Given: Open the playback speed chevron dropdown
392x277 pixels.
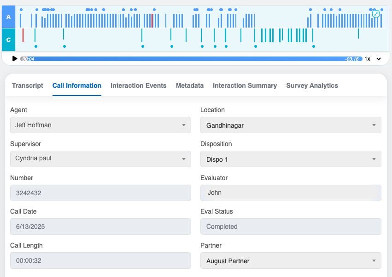Looking at the screenshot, I should 379,59.
